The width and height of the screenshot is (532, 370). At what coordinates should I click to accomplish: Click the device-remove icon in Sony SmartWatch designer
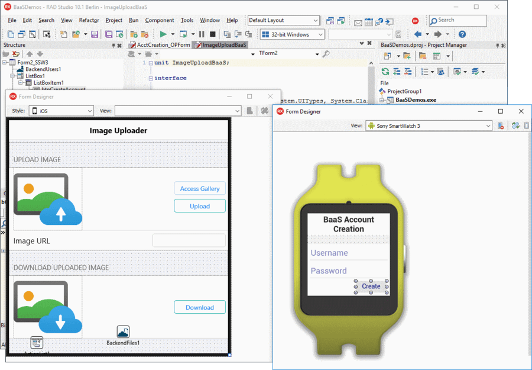point(501,126)
